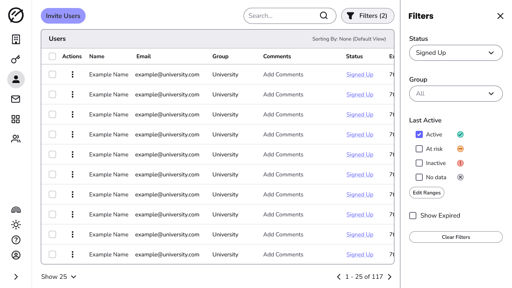512x288 pixels.
Task: Click the Signed Up link in first row
Action: (x=360, y=74)
